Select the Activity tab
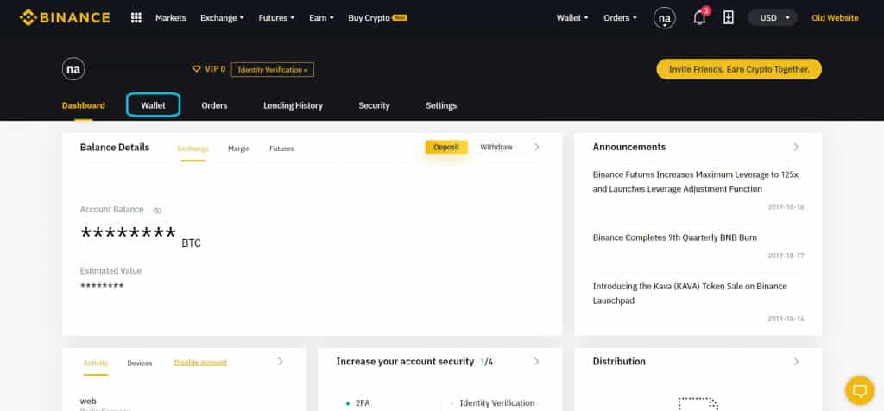This screenshot has width=884, height=411. pos(95,363)
